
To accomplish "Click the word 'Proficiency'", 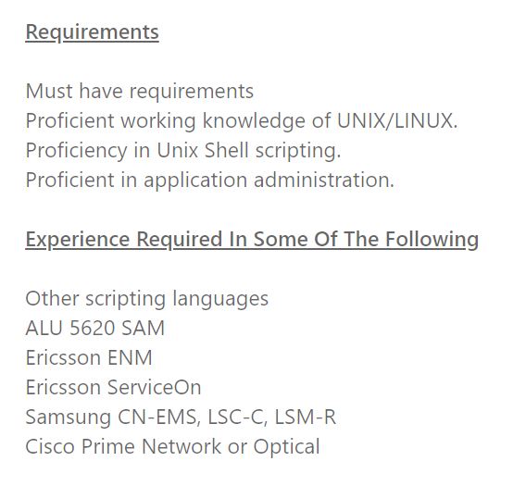I will (x=77, y=151).
